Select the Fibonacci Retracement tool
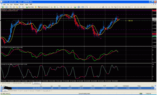 coord(106,7)
